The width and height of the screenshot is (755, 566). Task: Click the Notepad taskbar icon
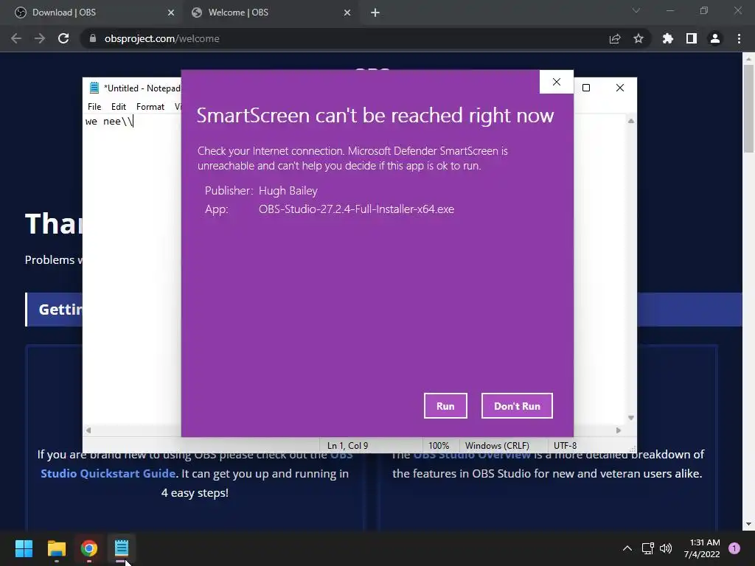[x=122, y=548]
